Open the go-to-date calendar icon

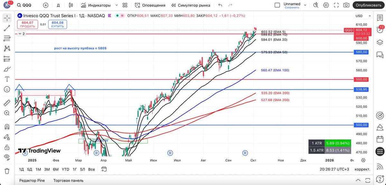point(104,169)
